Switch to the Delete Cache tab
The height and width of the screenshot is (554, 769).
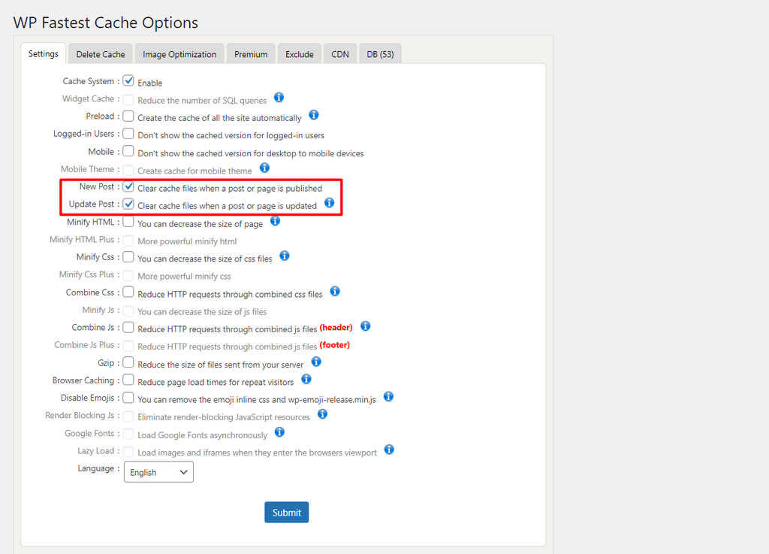click(100, 53)
